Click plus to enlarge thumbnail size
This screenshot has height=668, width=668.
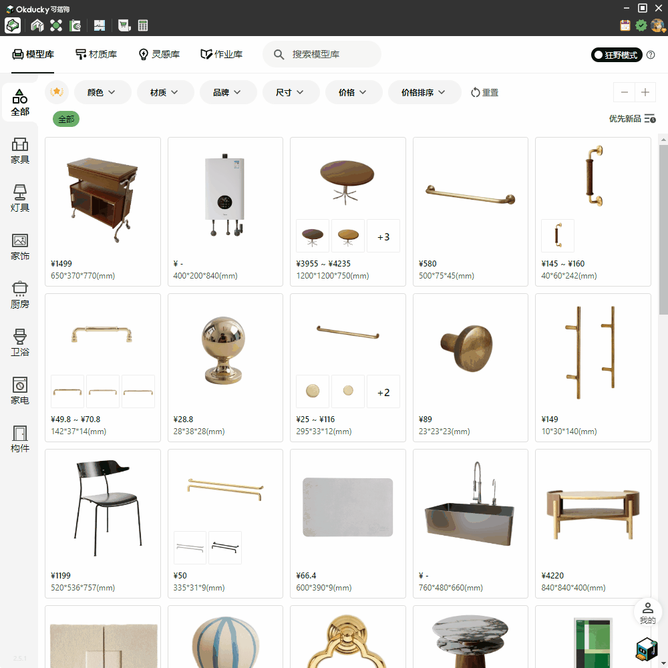(x=645, y=92)
